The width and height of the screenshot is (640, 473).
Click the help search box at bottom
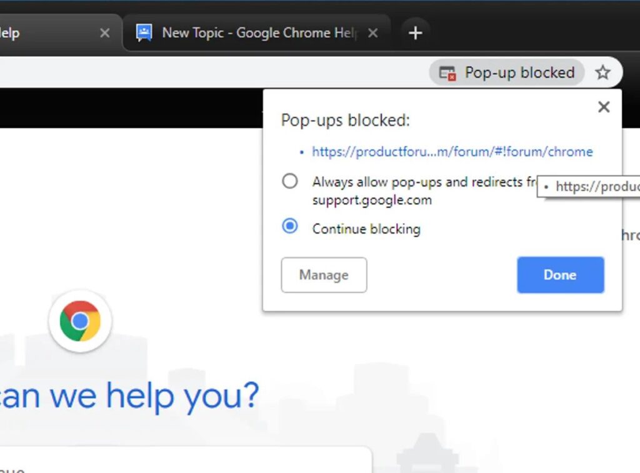pyautogui.click(x=186, y=461)
